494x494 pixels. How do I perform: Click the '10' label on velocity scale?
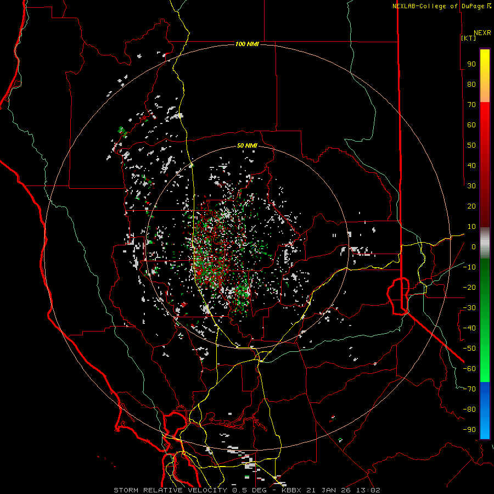click(x=471, y=227)
